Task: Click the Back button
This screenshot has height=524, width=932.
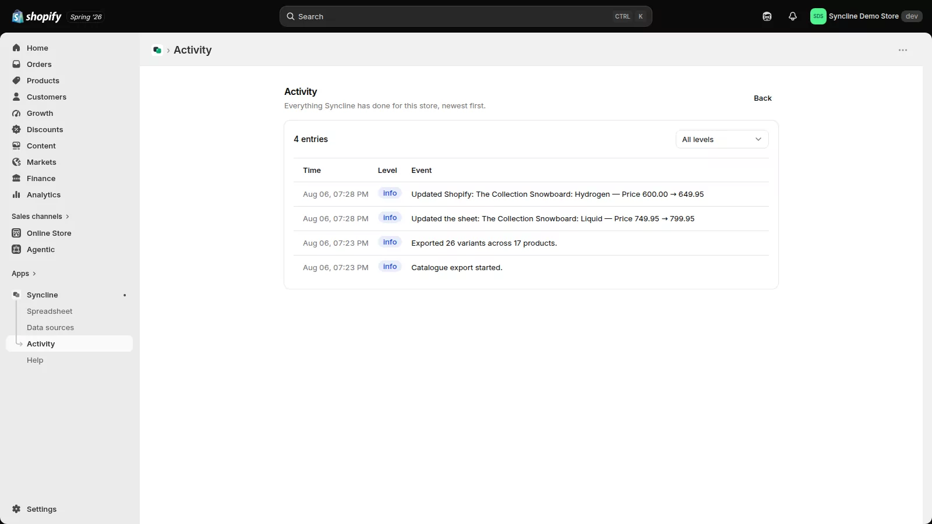Action: pyautogui.click(x=762, y=98)
